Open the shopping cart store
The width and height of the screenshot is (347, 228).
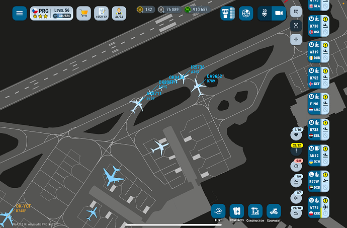(x=83, y=13)
